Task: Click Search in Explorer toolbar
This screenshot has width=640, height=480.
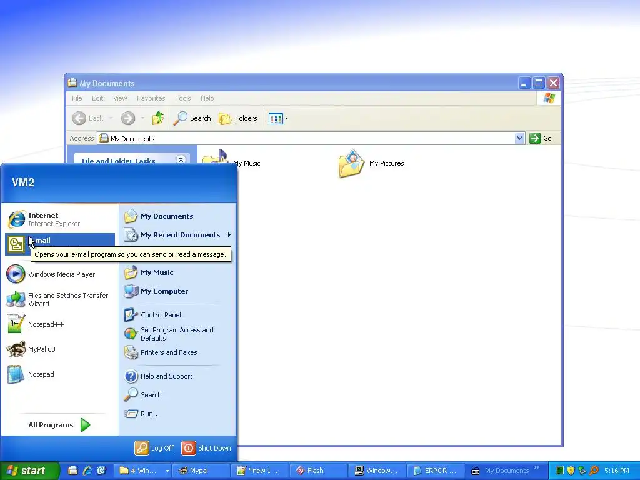Action: tap(192, 118)
